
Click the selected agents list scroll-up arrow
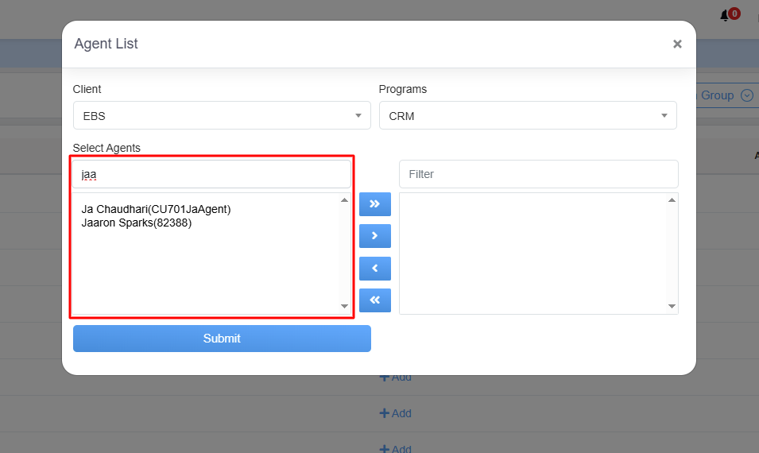672,200
